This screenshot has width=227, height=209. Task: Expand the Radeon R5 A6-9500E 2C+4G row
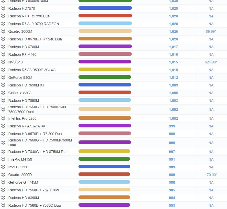tap(3, 70)
